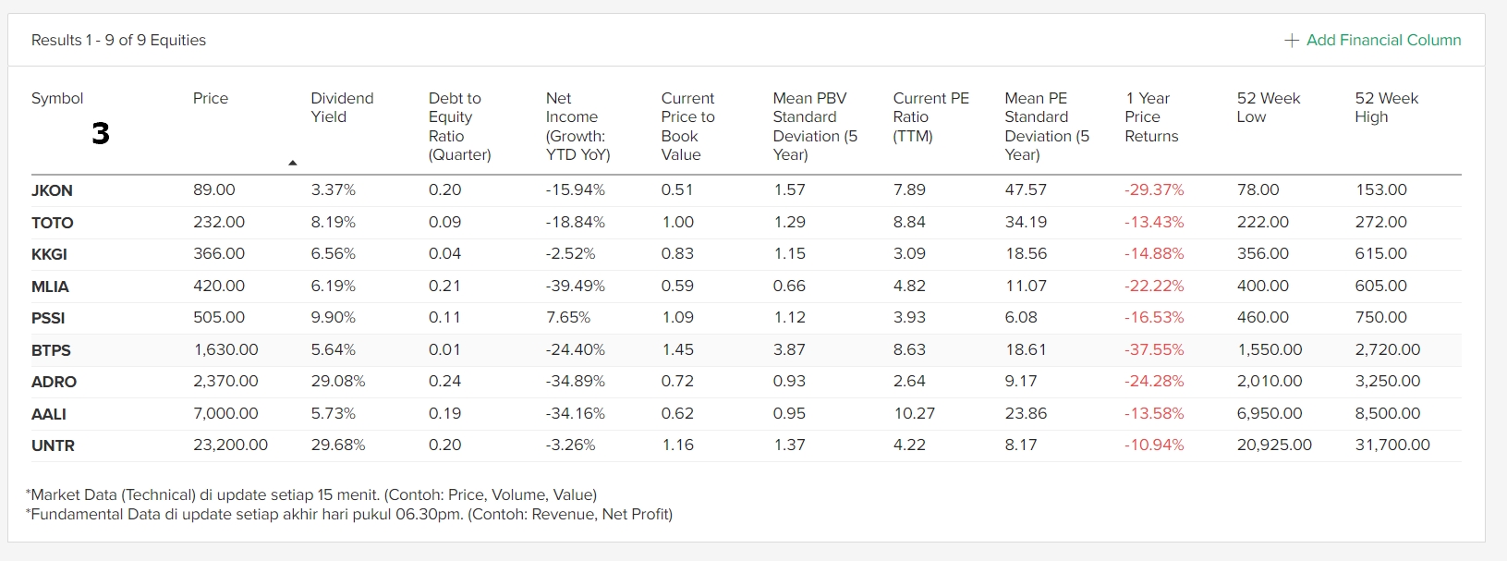Open the AALI equity symbol
This screenshot has height=561, width=1507.
(49, 414)
